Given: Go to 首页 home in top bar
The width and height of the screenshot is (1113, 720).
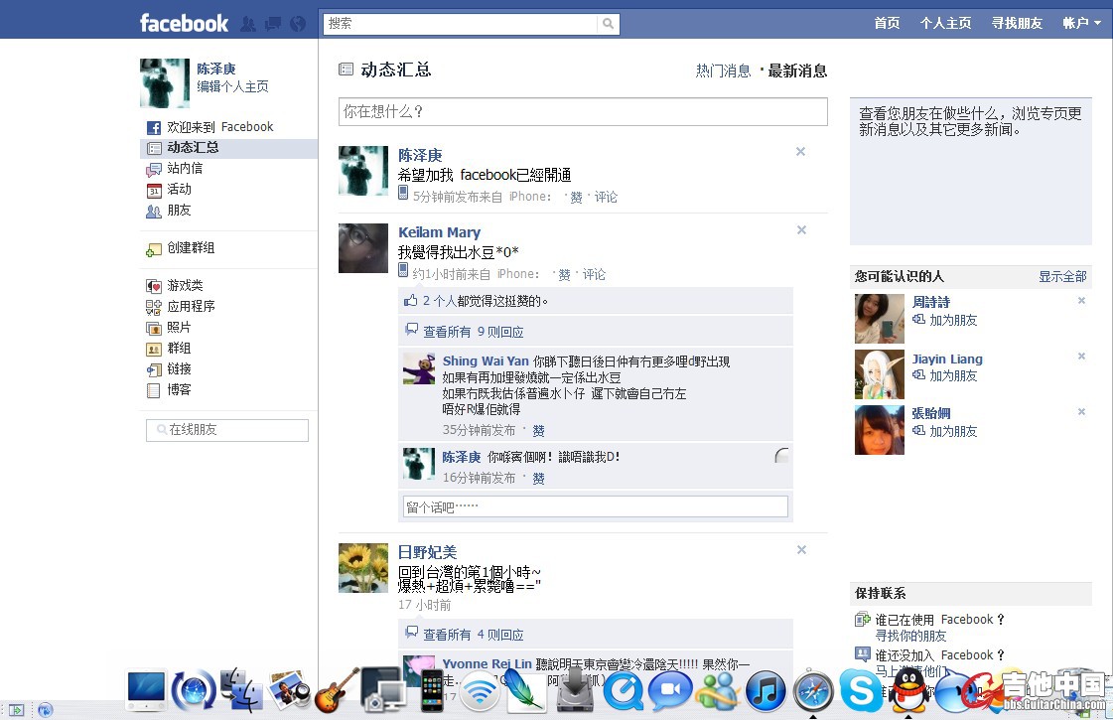Looking at the screenshot, I should [x=887, y=24].
